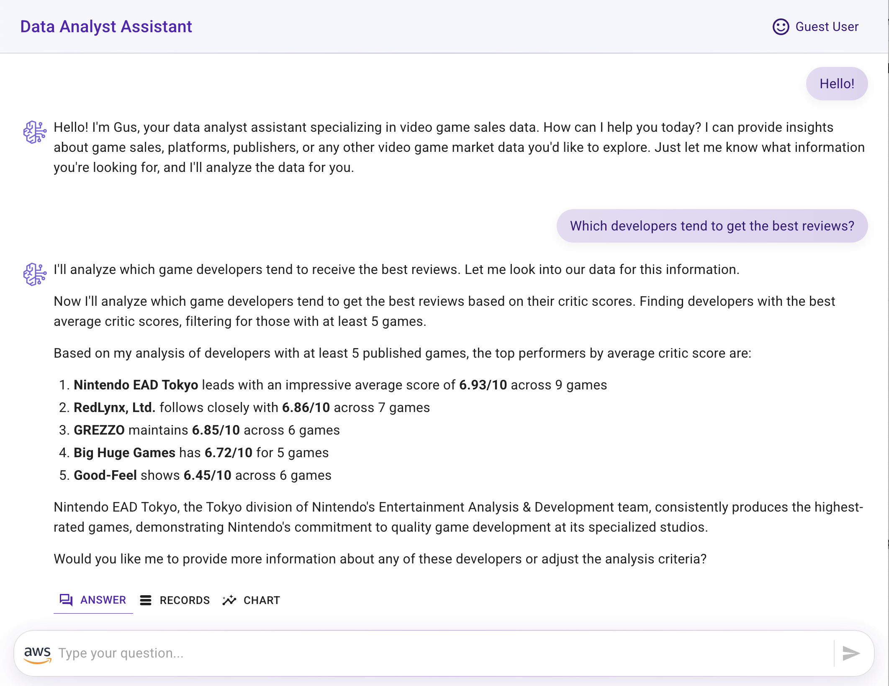Image resolution: width=889 pixels, height=686 pixels.
Task: Click the line 'I'll analyze which game developers'
Action: tap(396, 269)
